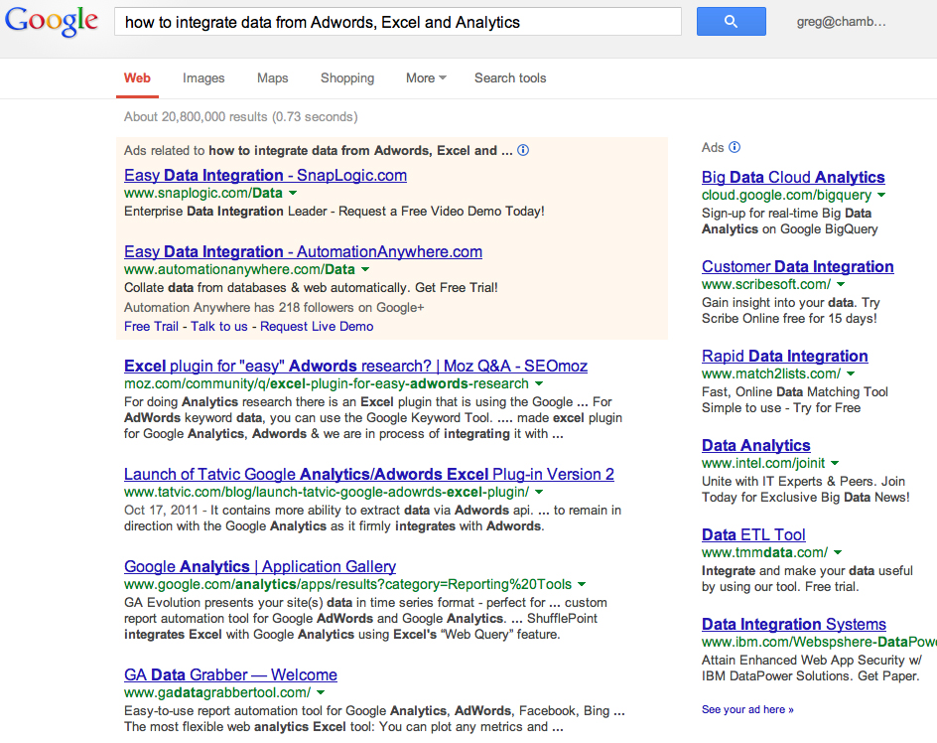The width and height of the screenshot is (937, 743).
Task: Open Big Data Cloud Analytics ad
Action: pyautogui.click(x=793, y=177)
